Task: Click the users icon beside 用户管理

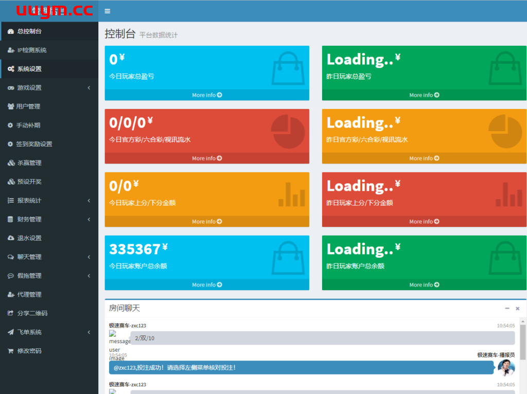Action: pos(11,106)
